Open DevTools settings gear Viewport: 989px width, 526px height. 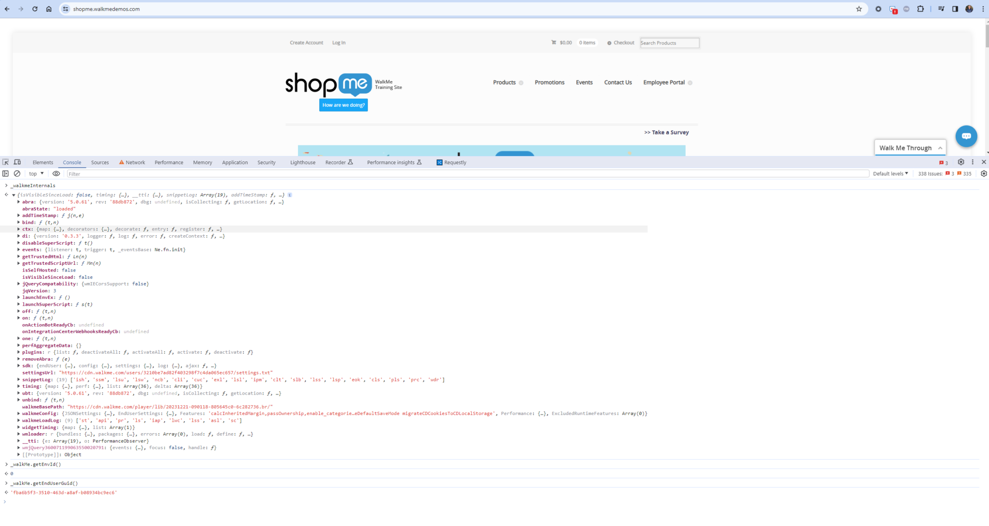click(961, 162)
